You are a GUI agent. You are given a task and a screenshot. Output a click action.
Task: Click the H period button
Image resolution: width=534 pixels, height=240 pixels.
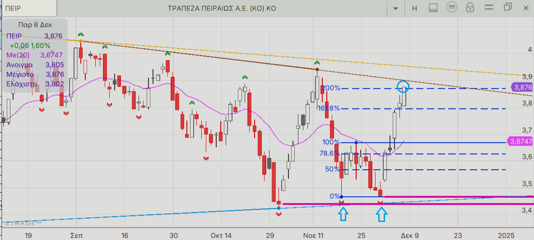[x=414, y=9]
